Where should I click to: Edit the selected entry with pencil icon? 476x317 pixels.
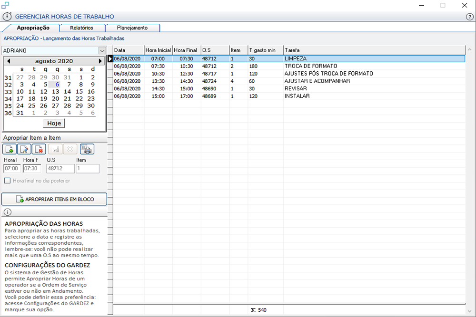click(24, 149)
